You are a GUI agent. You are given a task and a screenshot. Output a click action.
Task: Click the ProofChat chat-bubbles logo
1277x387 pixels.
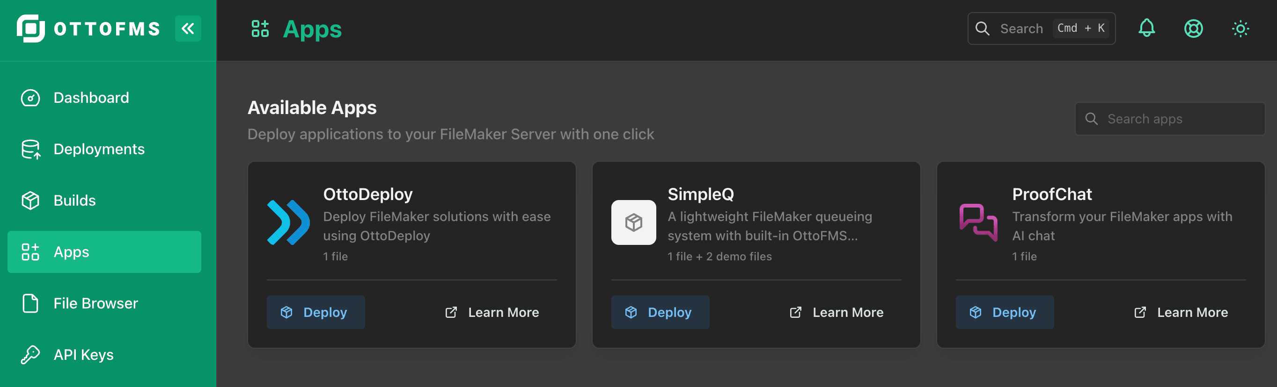coord(977,222)
